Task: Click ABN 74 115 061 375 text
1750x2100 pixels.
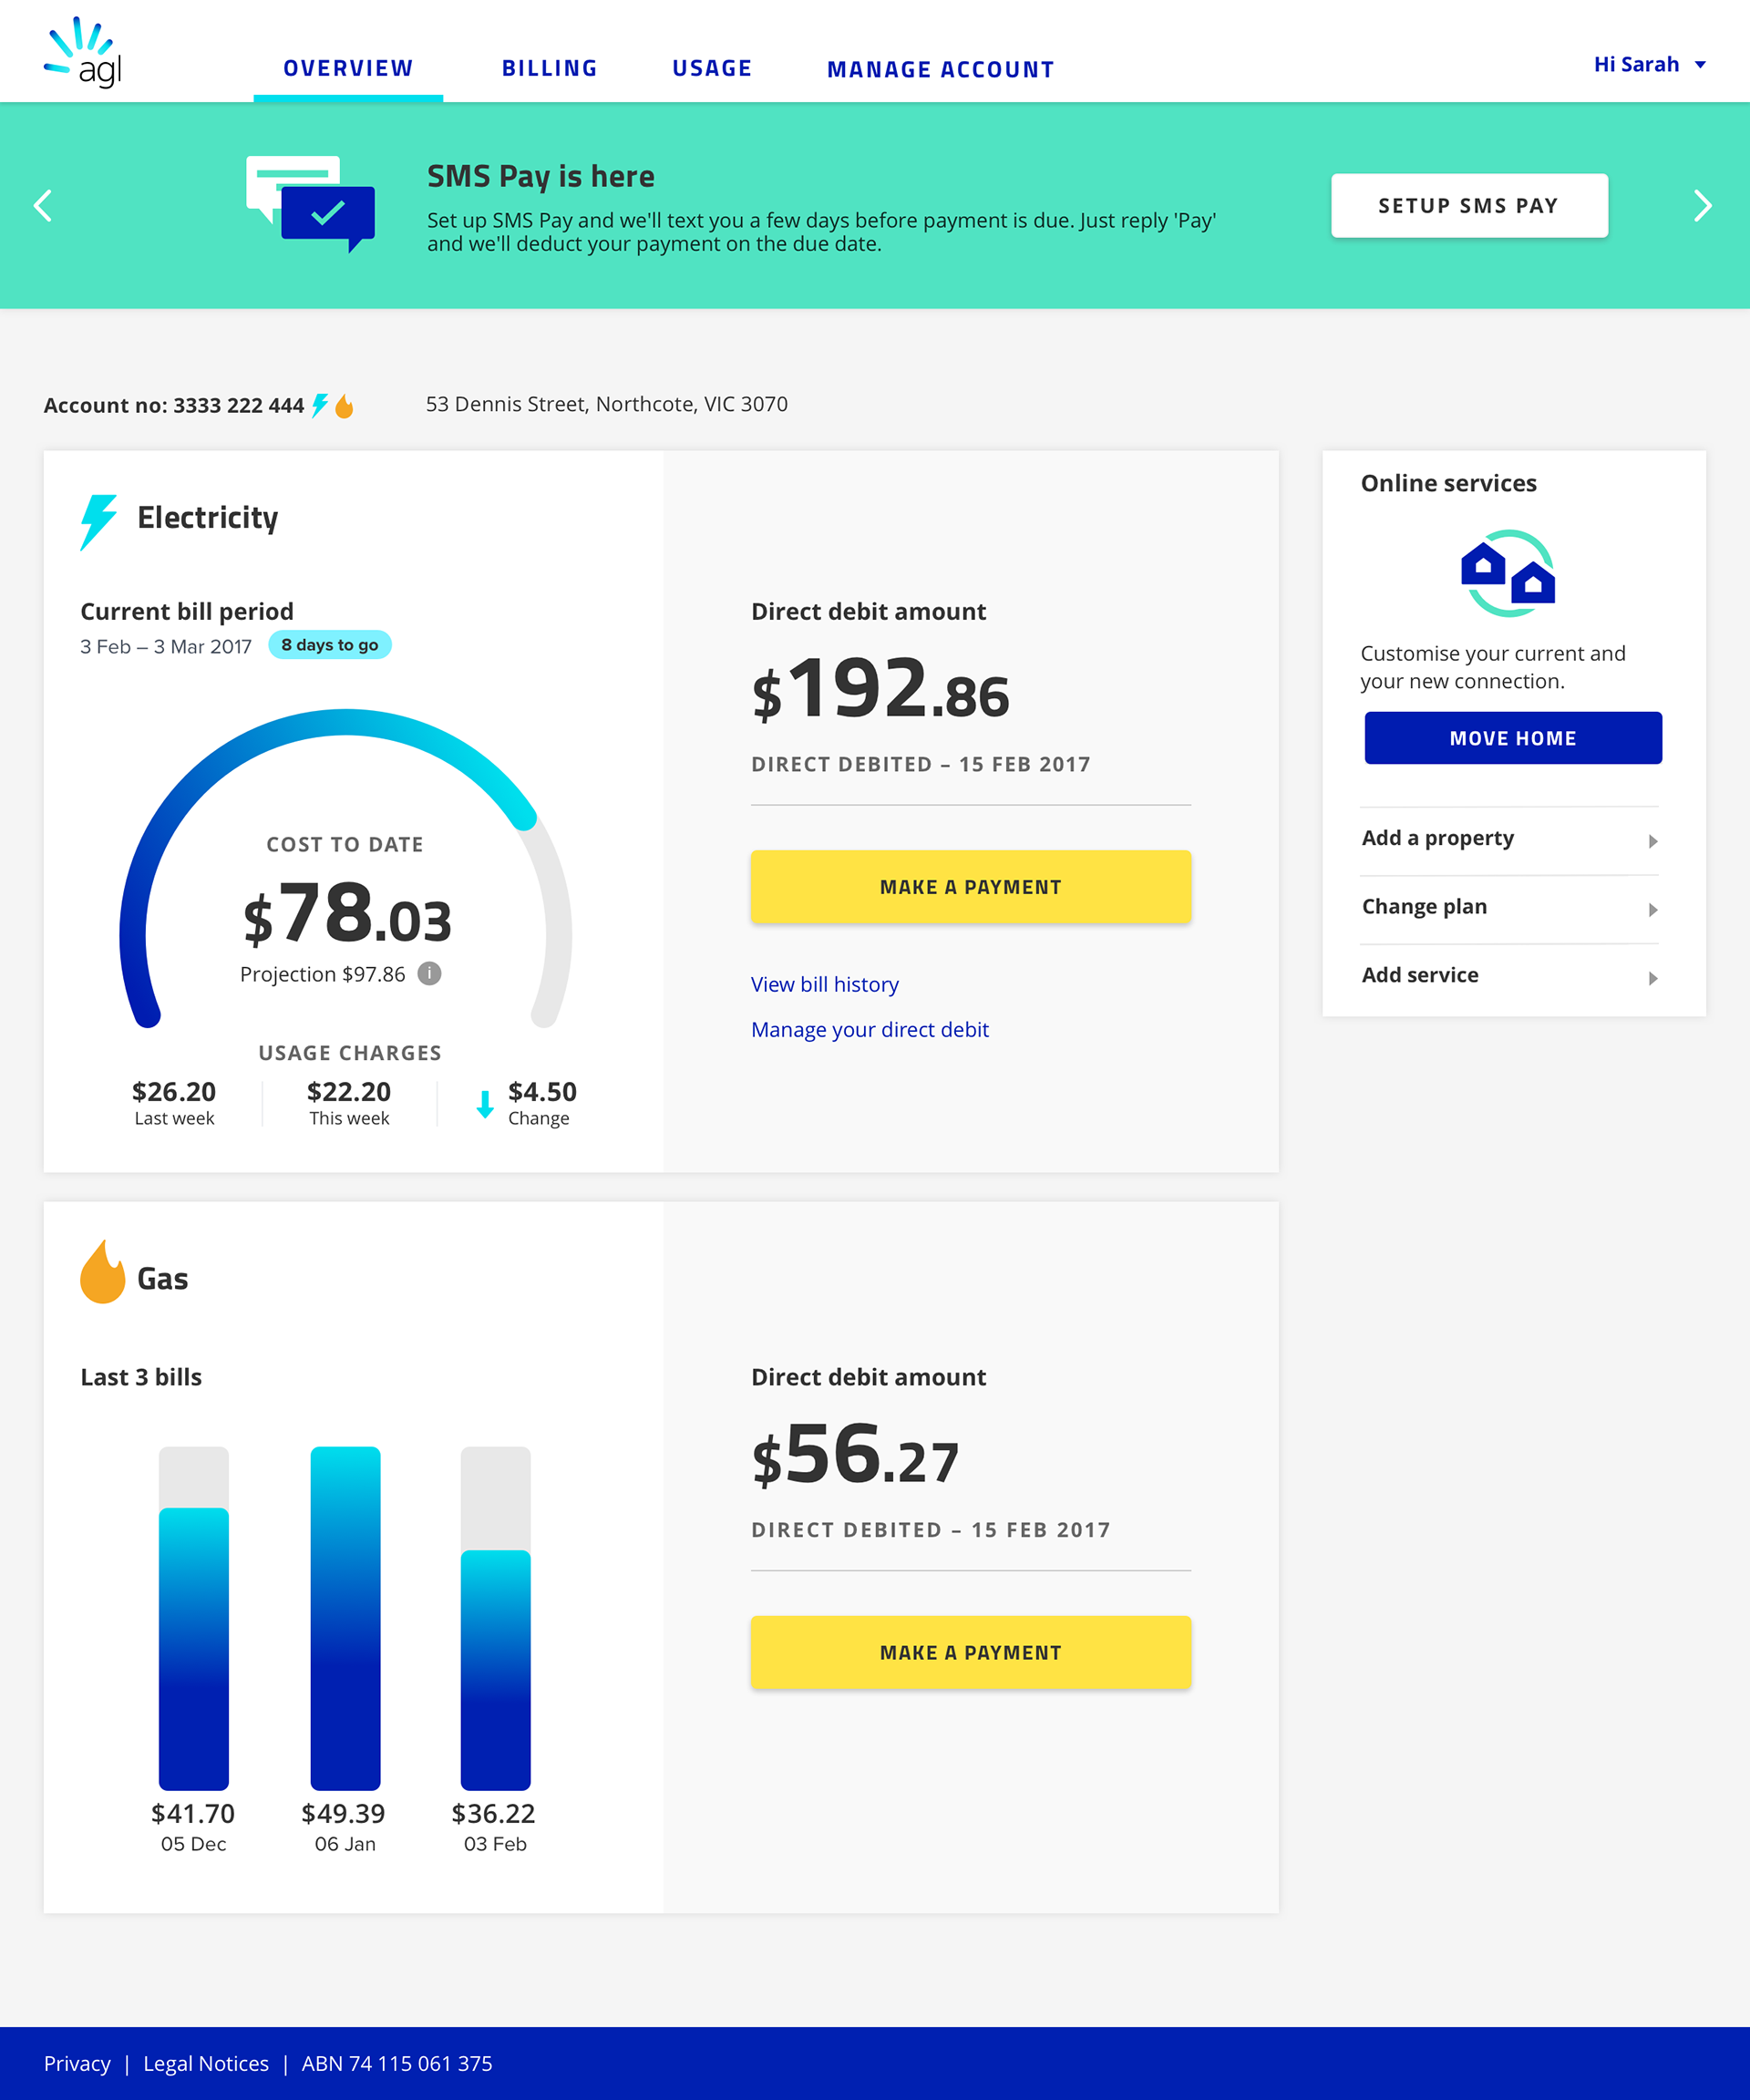Action: [397, 2064]
